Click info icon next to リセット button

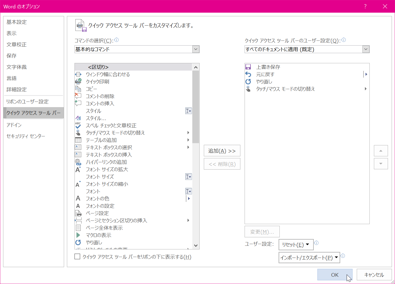coord(316,243)
